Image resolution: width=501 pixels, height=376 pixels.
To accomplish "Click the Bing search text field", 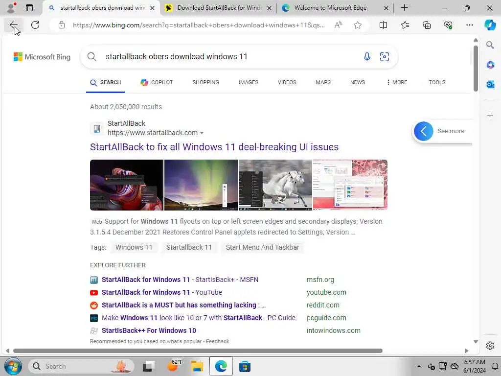I will (x=230, y=57).
